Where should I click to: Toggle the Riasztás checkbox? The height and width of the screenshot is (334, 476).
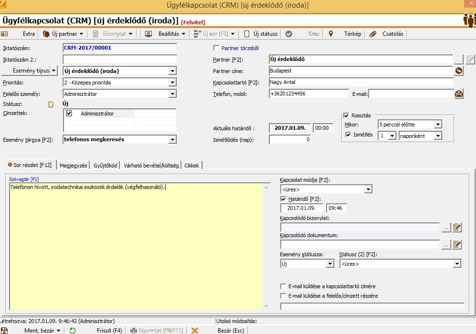[347, 115]
